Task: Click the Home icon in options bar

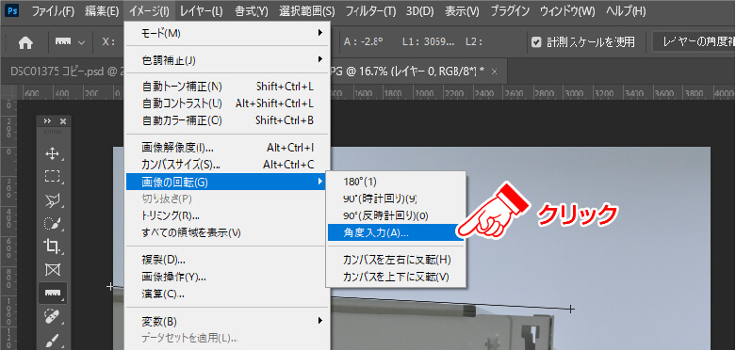Action: pos(25,42)
